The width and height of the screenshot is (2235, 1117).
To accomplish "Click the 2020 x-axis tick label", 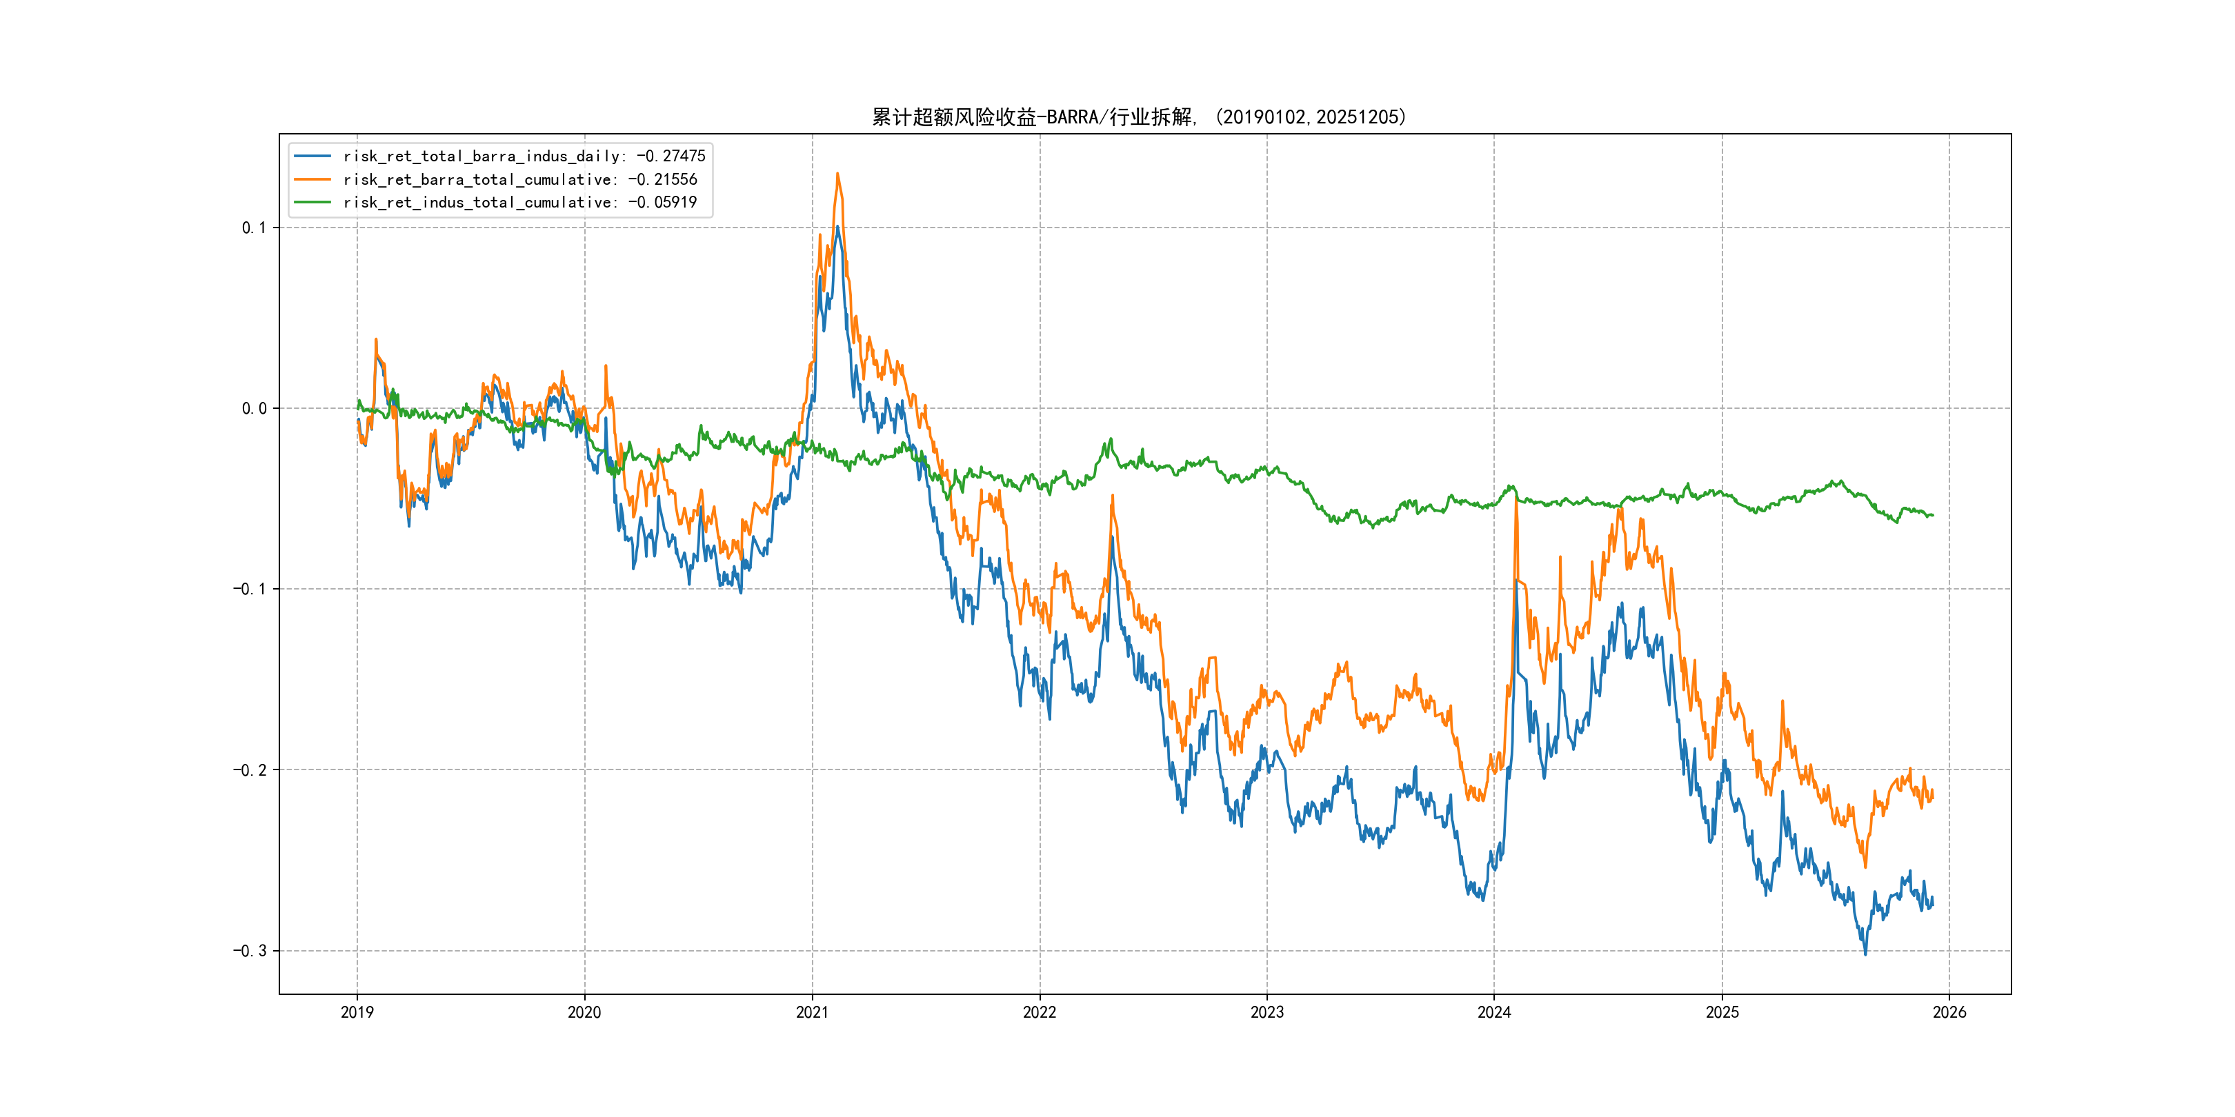I will (584, 1012).
